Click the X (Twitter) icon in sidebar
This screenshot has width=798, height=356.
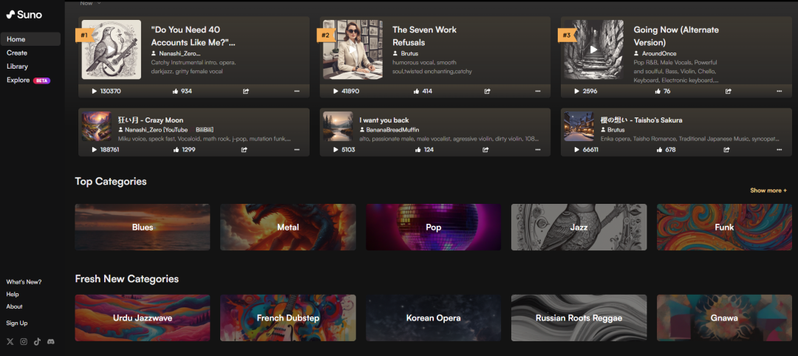click(x=10, y=341)
